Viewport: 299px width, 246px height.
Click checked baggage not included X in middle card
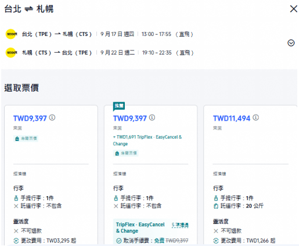click(116, 206)
